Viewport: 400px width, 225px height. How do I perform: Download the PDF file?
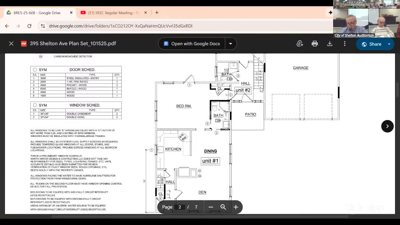330,44
